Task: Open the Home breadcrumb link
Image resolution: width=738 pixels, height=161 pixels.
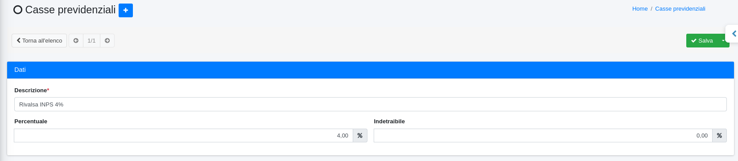Action: [640, 9]
